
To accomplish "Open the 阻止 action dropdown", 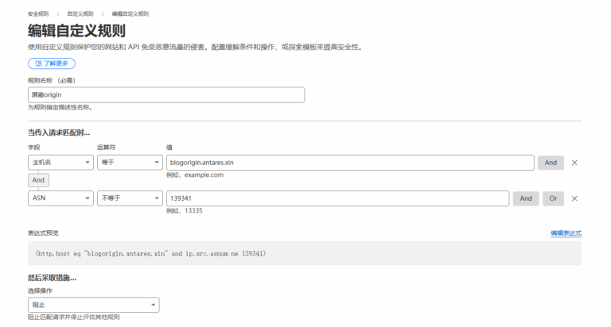I will (93, 305).
